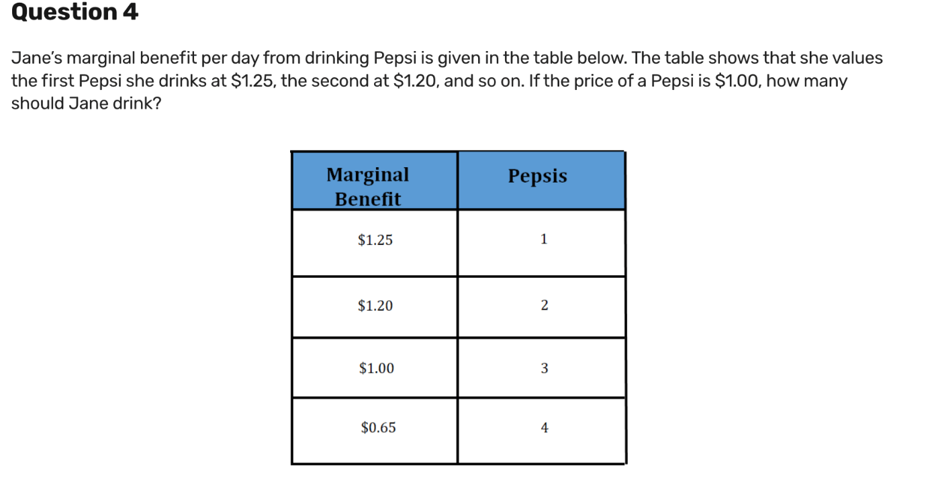Click the Pepsis quantity 2 cell
938x480 pixels.
(541, 307)
